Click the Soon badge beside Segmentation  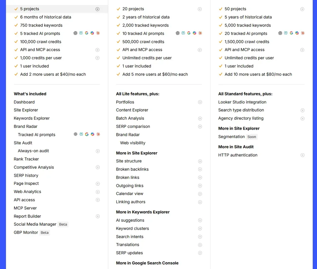(x=252, y=137)
